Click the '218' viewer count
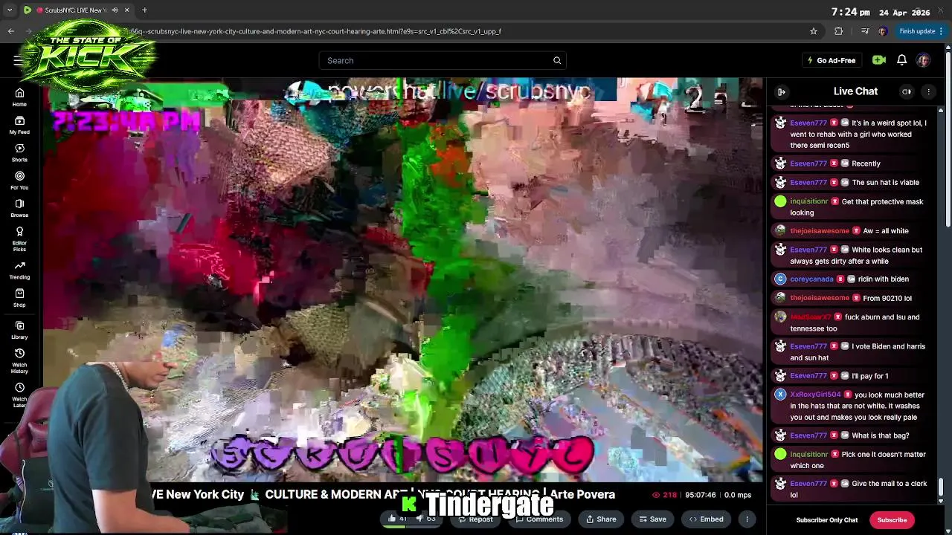 point(664,495)
